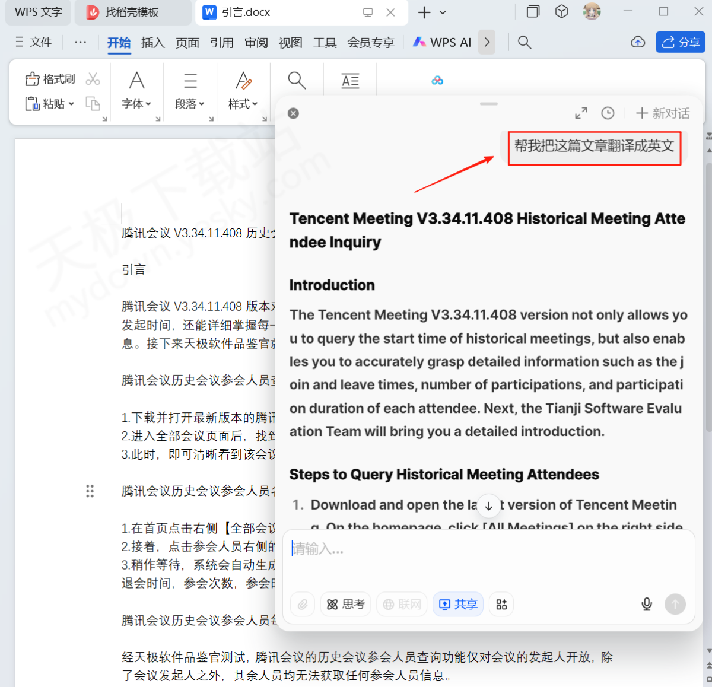Click the "Tencent Meeting V3.34.11.408" reply title
This screenshot has height=687, width=712.
click(x=487, y=230)
